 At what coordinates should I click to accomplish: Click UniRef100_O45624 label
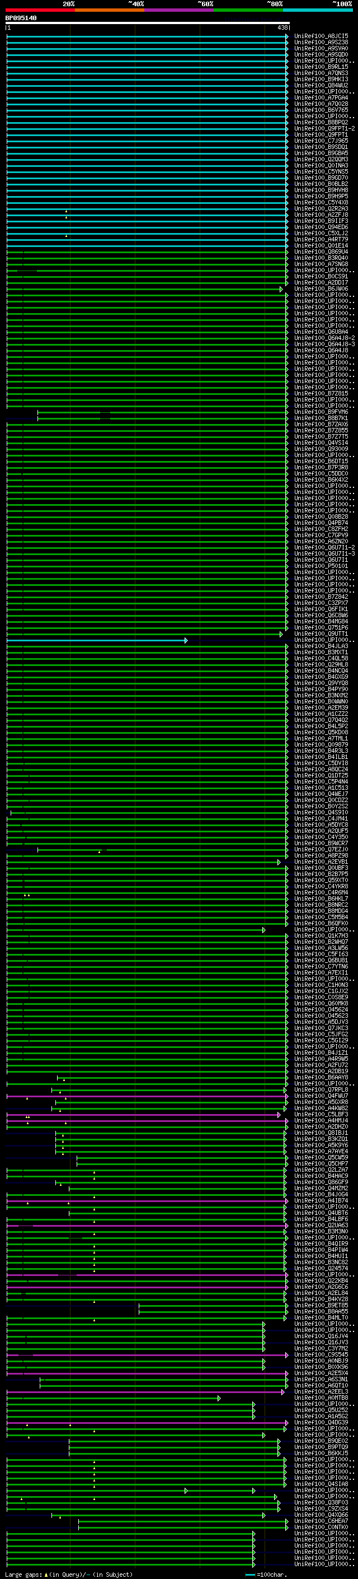pyautogui.click(x=321, y=1009)
